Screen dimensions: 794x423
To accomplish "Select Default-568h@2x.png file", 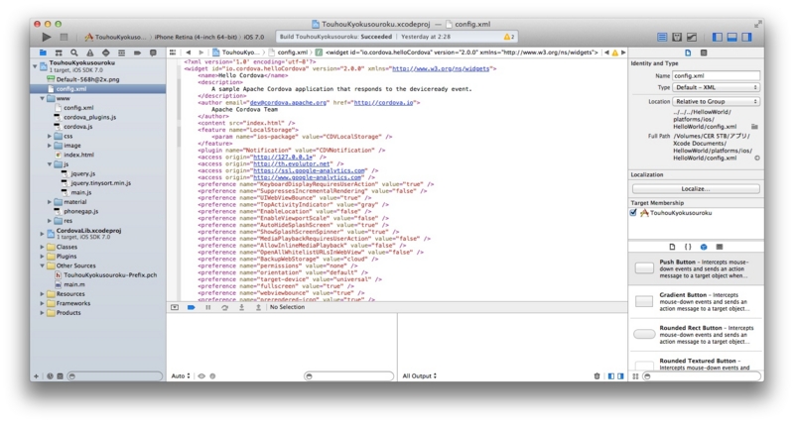I will click(x=87, y=79).
